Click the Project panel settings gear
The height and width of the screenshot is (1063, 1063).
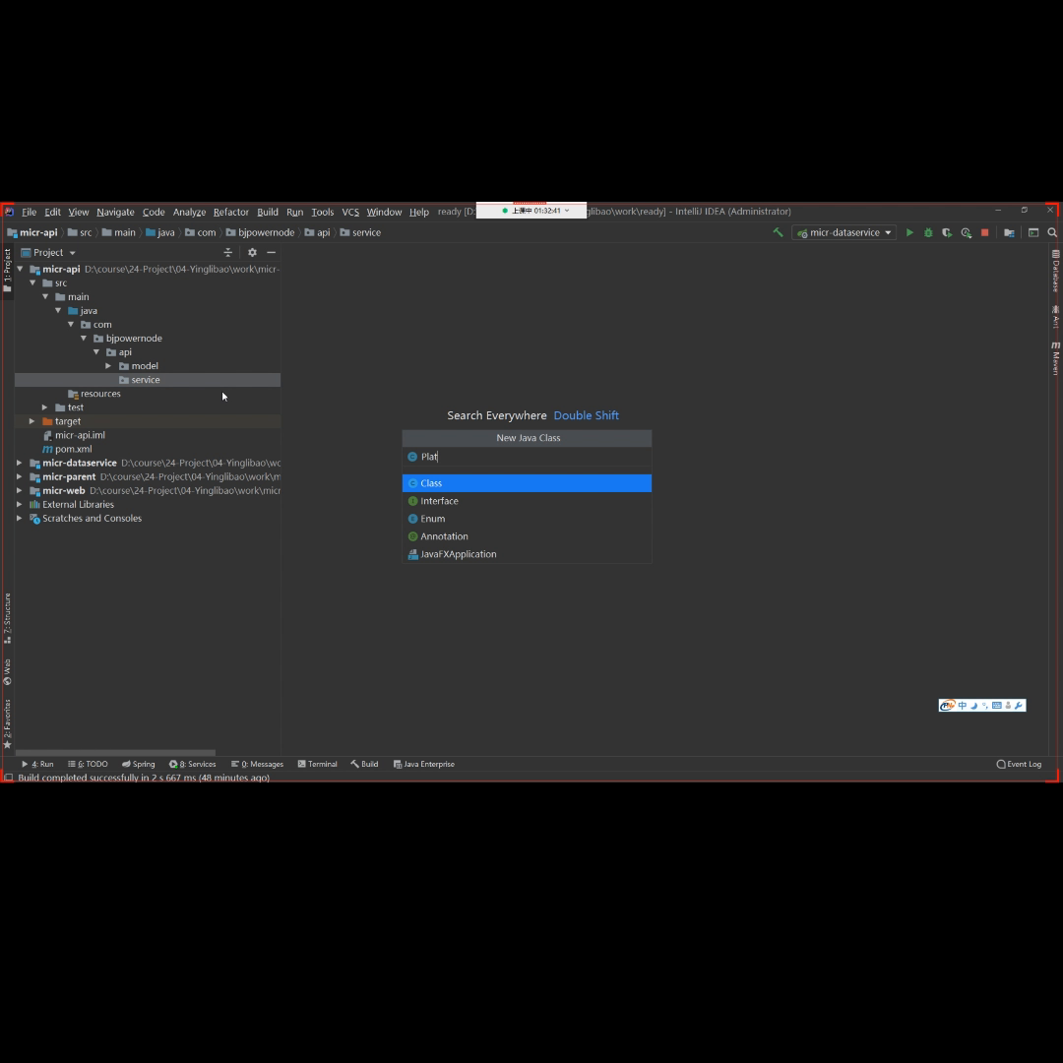point(252,252)
